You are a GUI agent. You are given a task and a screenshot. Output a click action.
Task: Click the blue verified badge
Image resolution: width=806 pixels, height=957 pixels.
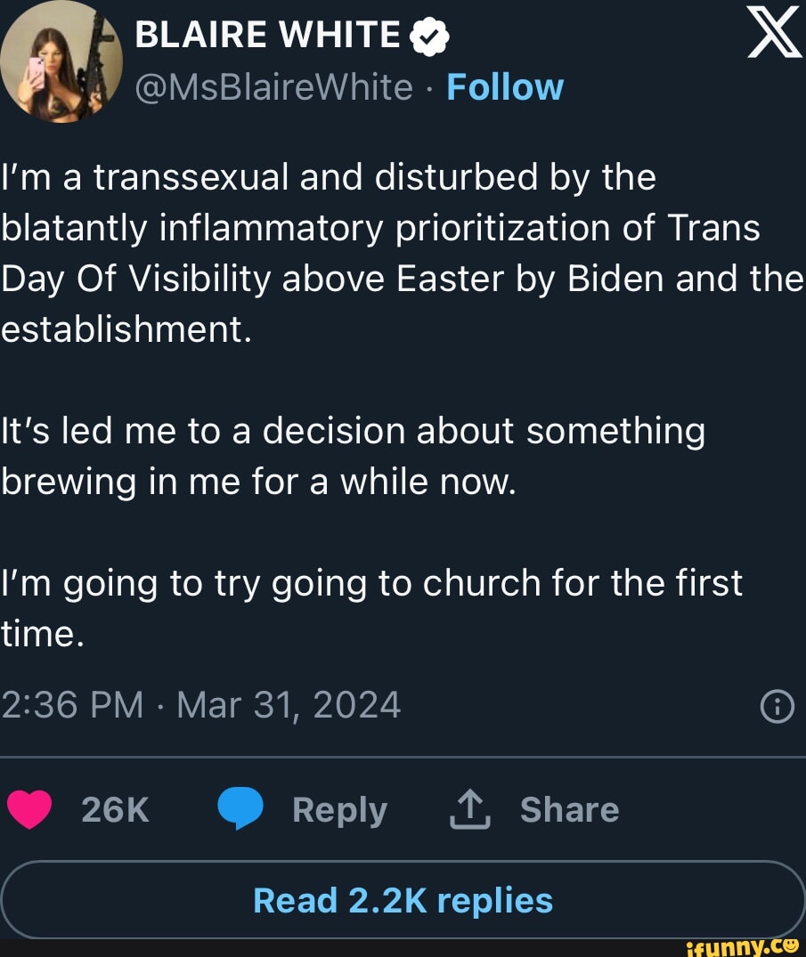tap(427, 36)
